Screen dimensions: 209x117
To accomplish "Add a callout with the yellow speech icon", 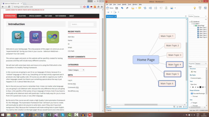I will tap(139, 8).
